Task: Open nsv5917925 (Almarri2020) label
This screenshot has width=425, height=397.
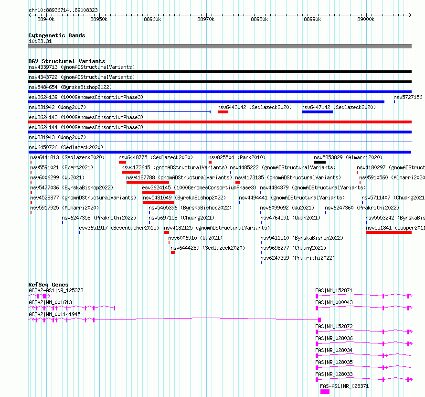Action: [64, 208]
